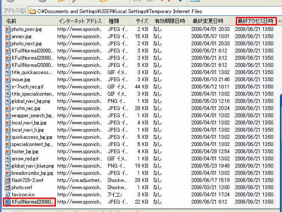This screenshot has width=282, height=212.
Task: Click the PNG type cell for global_navi_blue.png
Action: point(116,166)
